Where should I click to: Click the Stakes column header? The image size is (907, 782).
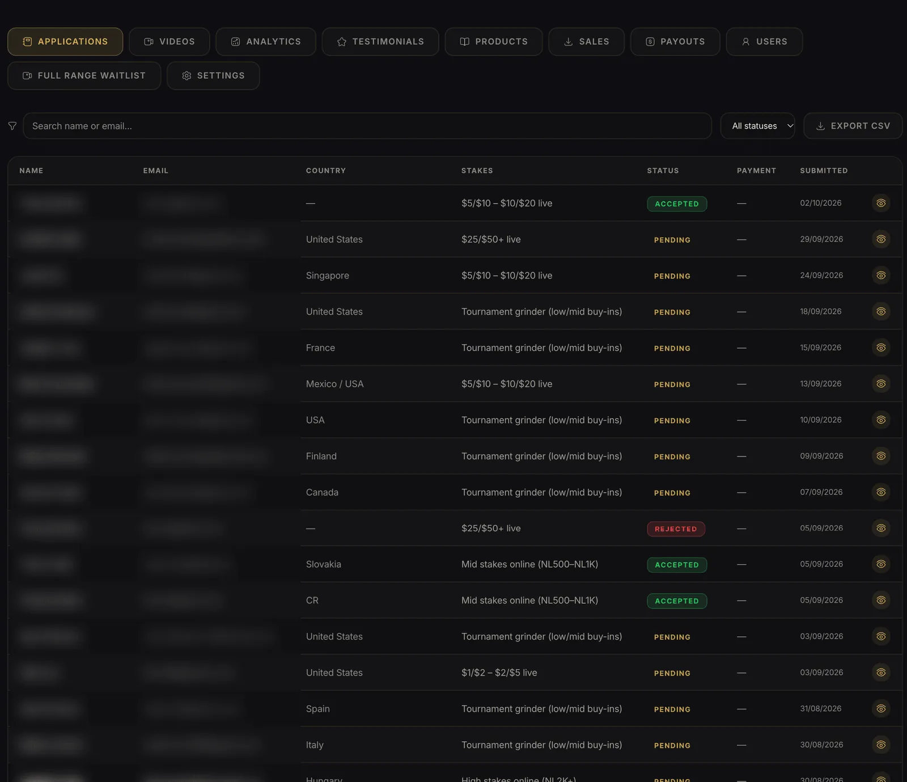click(477, 171)
